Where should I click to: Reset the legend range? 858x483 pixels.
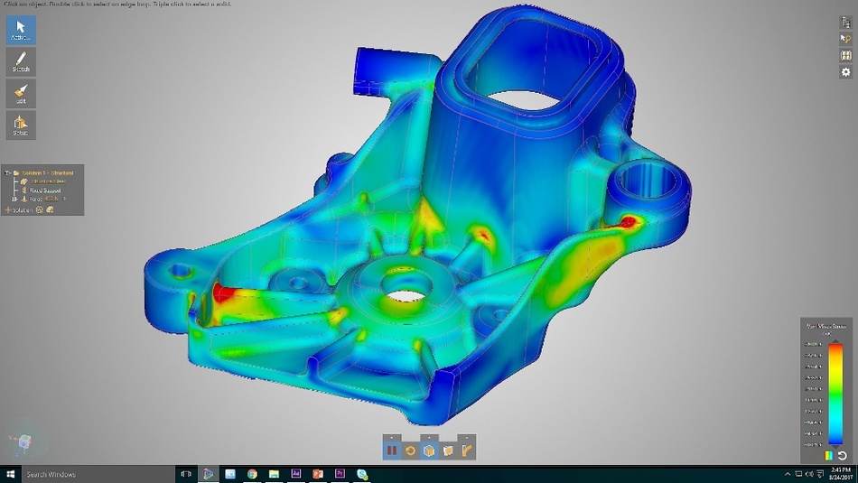tap(843, 455)
